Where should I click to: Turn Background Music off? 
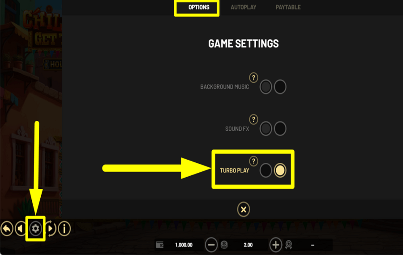tap(266, 87)
